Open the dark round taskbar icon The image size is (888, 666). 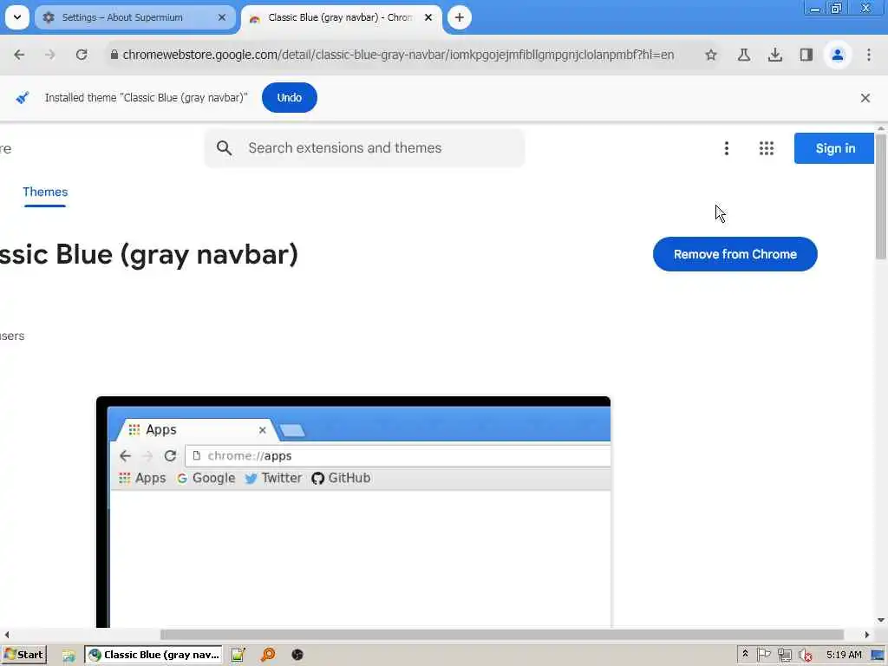coord(297,656)
